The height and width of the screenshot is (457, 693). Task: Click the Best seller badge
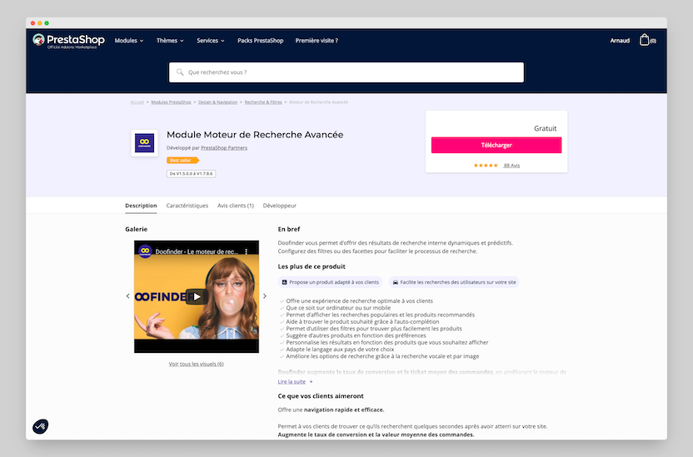click(182, 161)
